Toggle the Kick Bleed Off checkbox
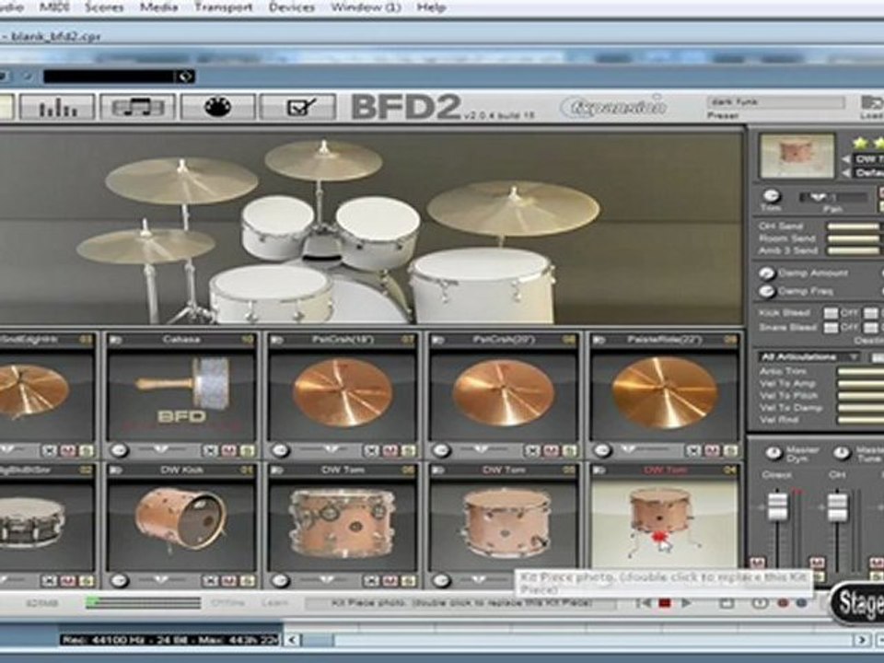The image size is (884, 663). point(831,313)
